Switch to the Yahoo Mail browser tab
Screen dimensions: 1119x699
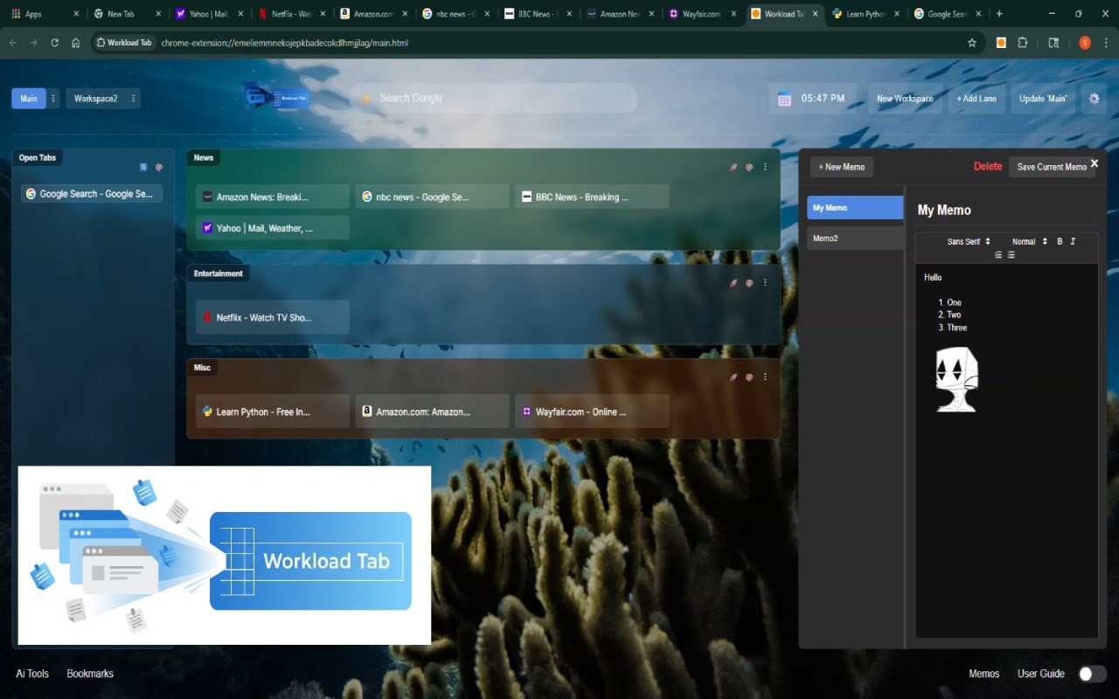click(209, 14)
